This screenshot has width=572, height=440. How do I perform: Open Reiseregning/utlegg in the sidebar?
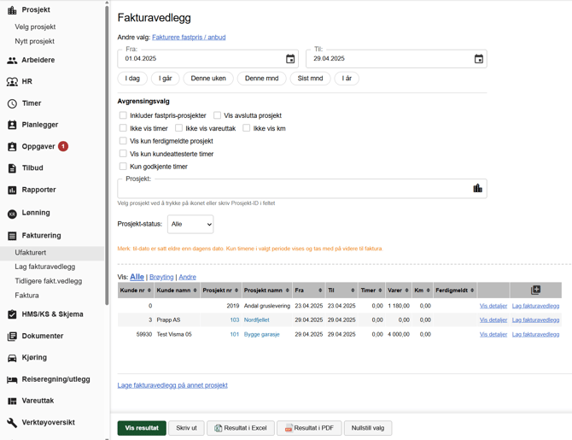click(55, 379)
